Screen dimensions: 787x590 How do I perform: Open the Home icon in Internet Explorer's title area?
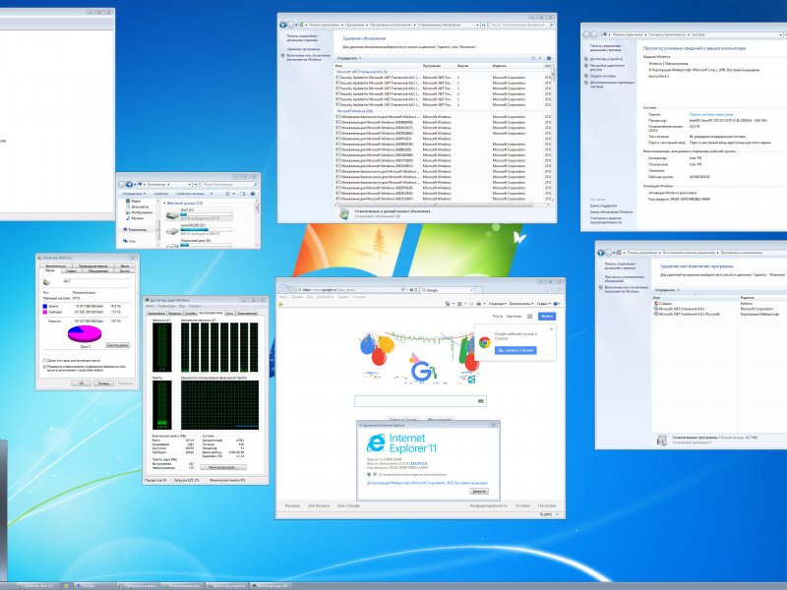tap(547, 289)
